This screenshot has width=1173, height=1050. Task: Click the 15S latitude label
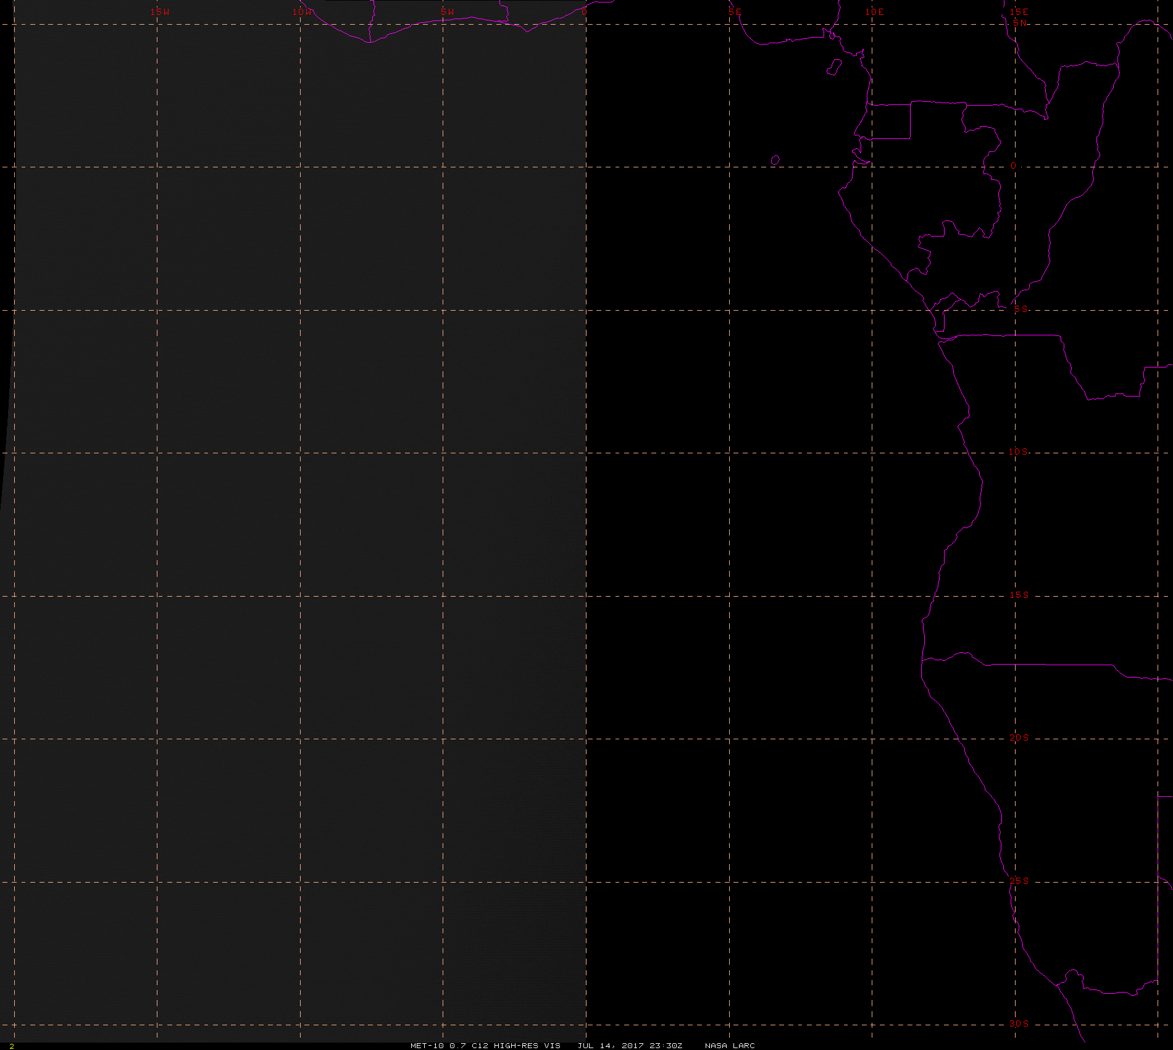point(1019,595)
